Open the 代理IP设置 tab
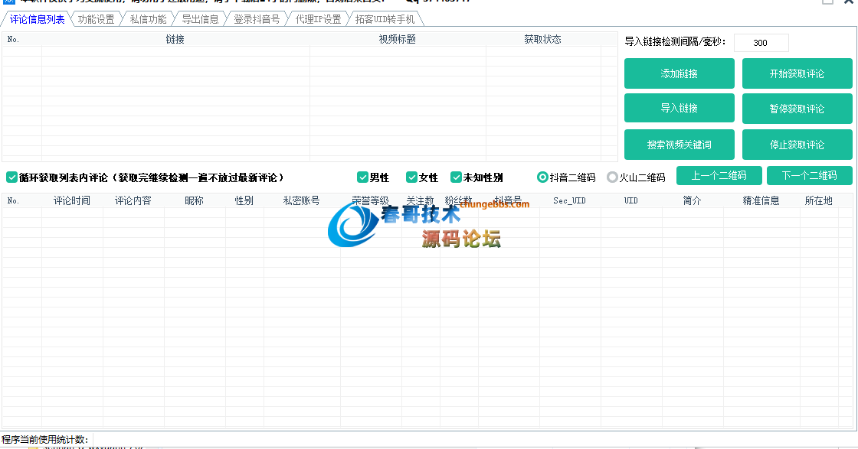 click(318, 20)
